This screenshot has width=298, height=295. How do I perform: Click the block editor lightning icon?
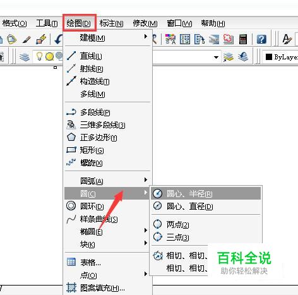(x=41, y=39)
